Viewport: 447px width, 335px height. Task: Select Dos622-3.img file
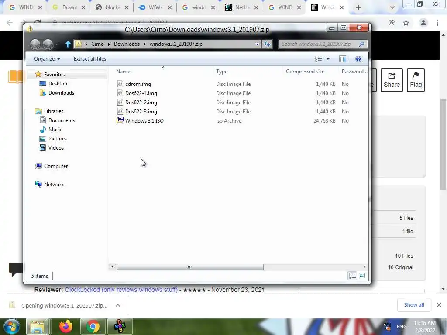[x=141, y=111]
